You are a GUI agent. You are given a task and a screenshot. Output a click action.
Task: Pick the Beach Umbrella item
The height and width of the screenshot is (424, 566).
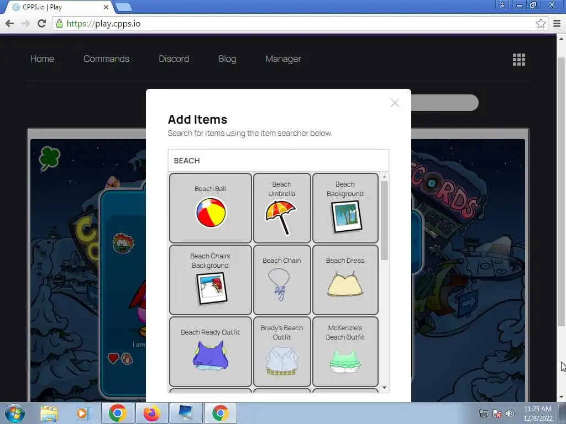coord(282,208)
